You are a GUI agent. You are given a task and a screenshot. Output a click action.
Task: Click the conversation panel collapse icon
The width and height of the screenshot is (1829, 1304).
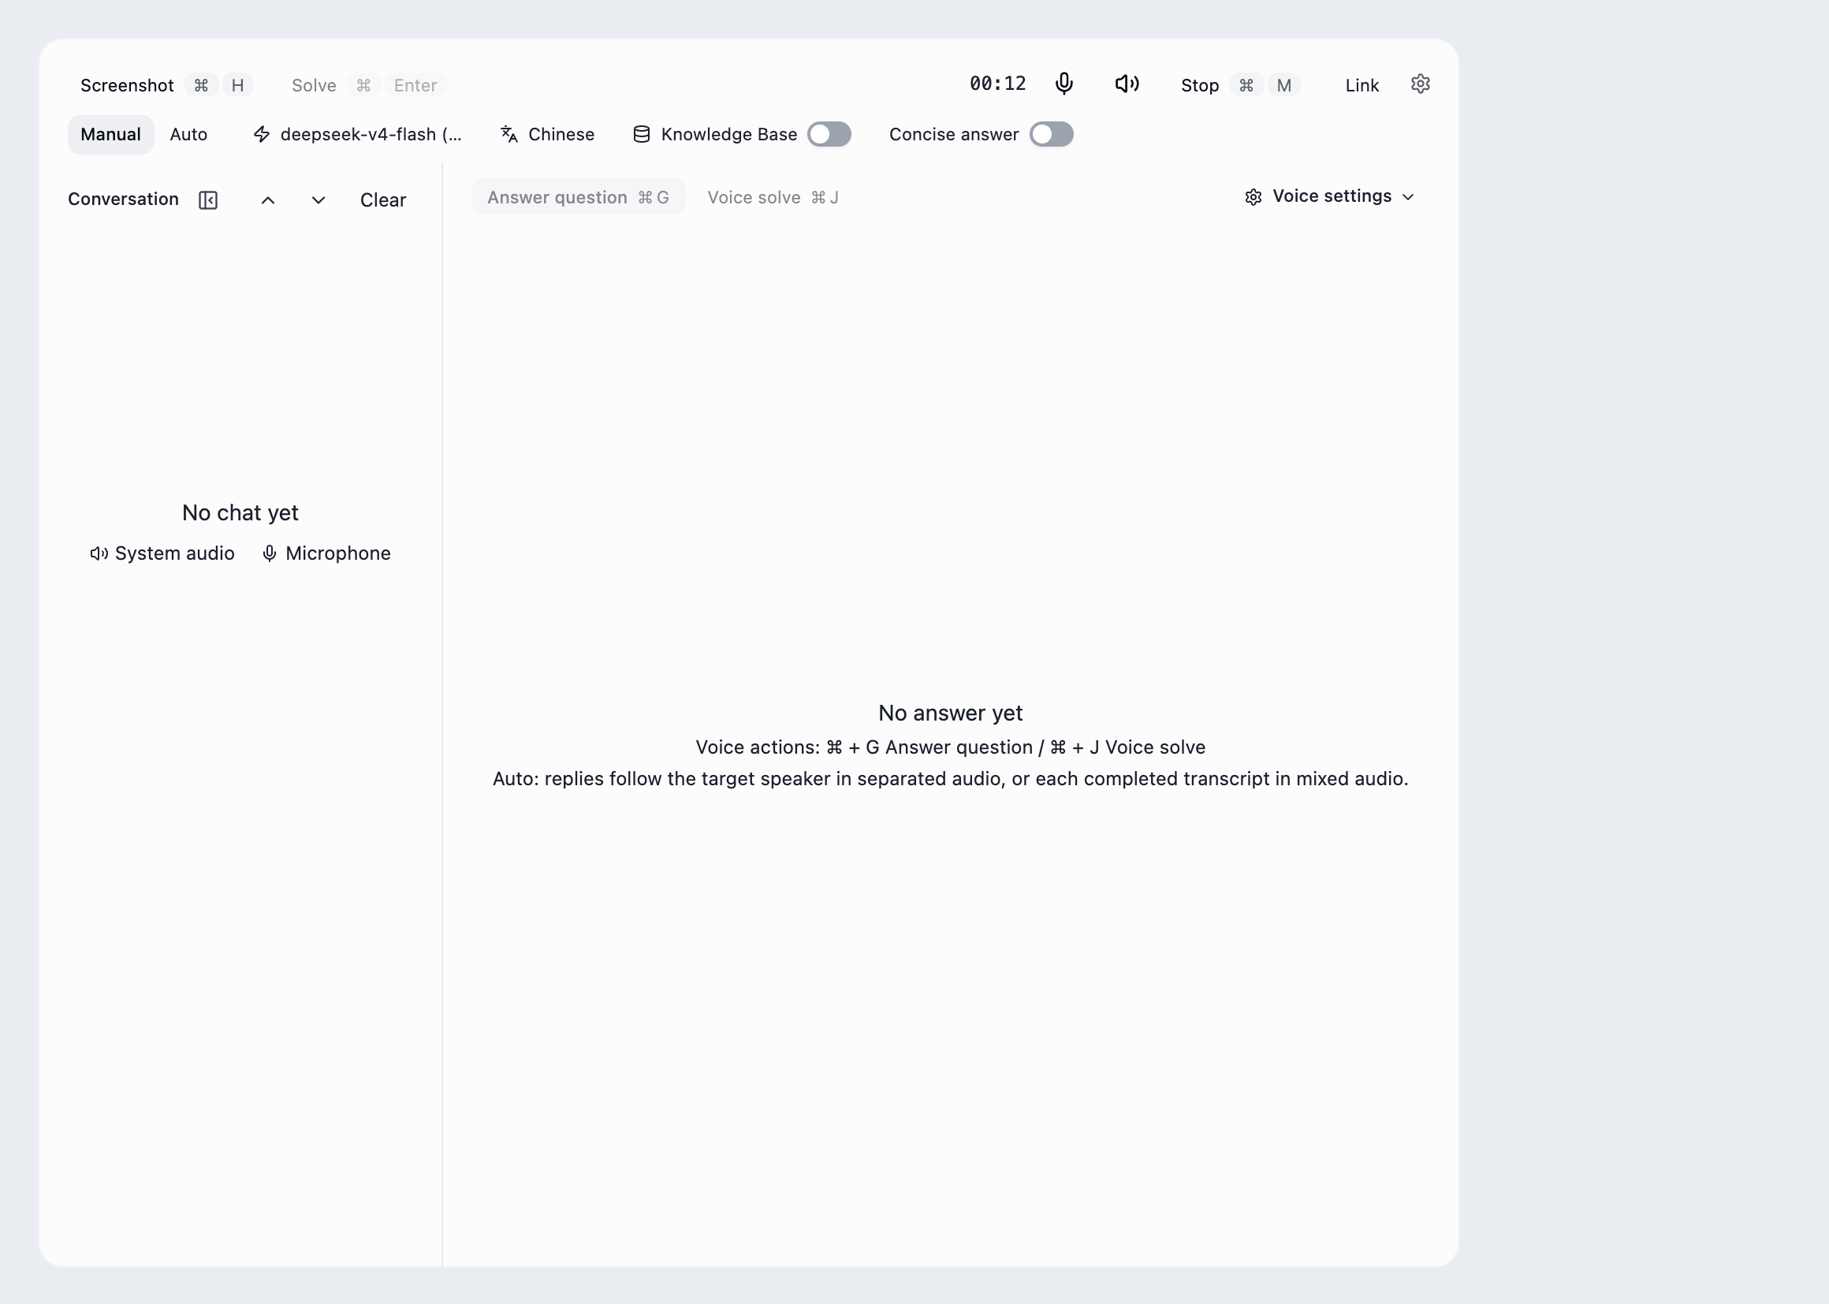point(208,200)
